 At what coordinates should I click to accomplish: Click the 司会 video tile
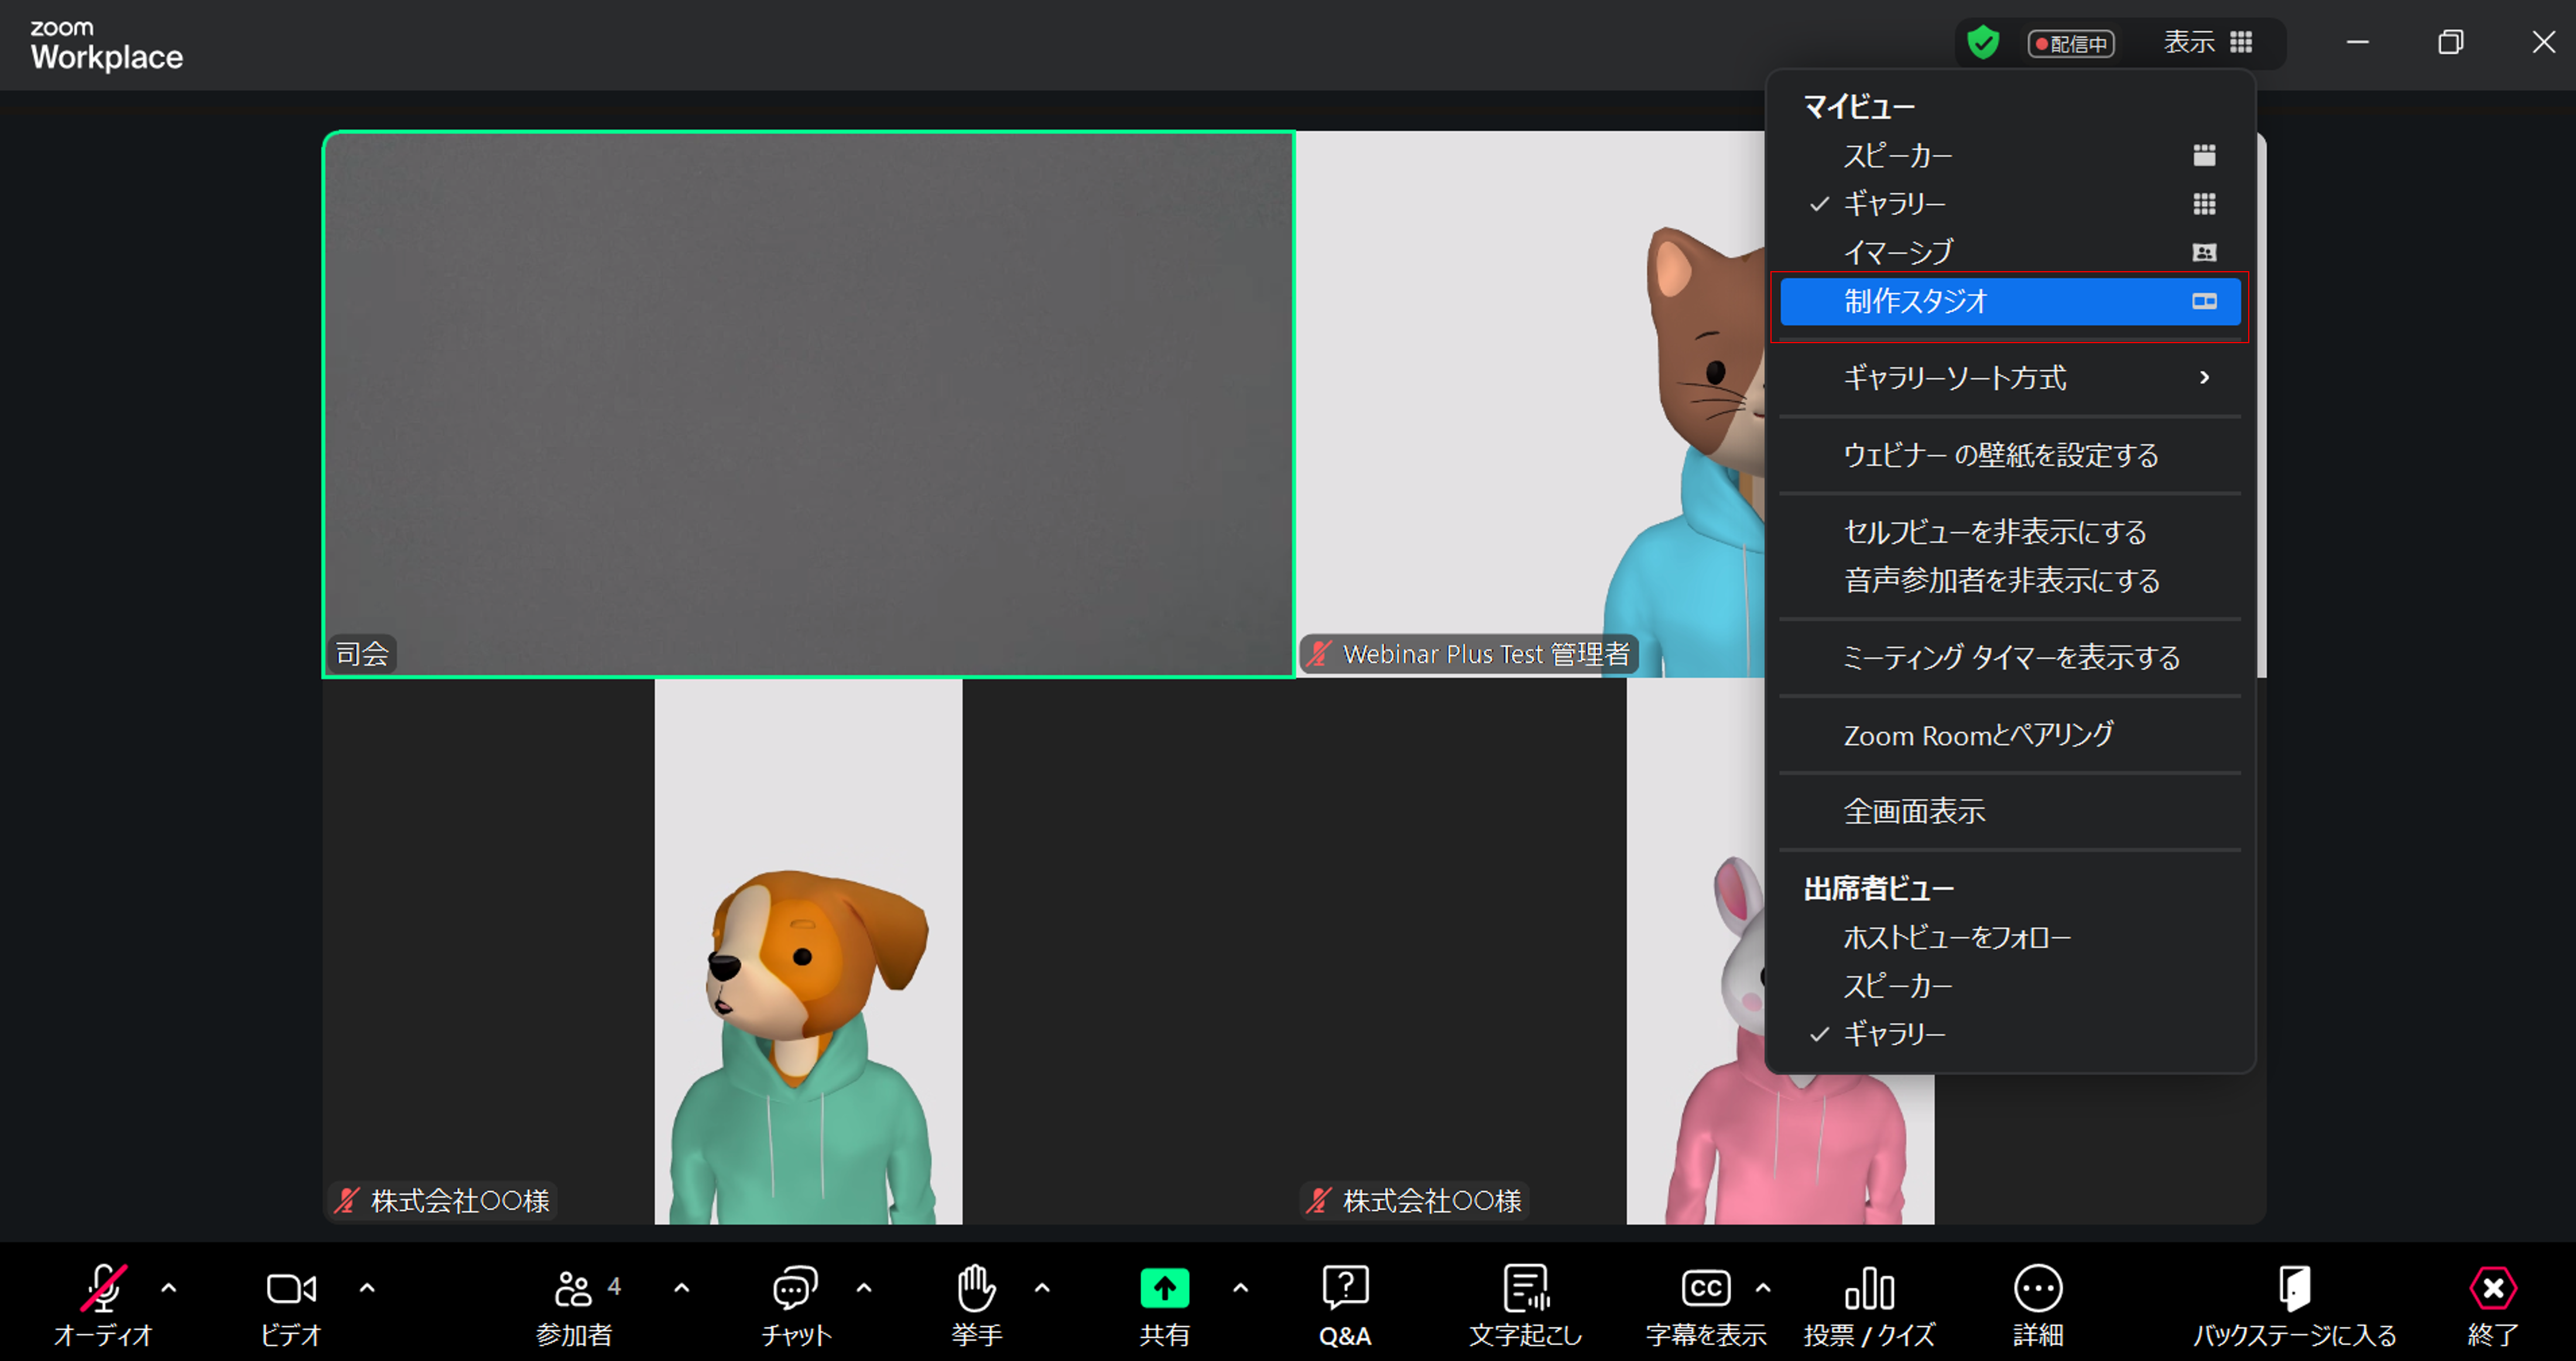808,404
